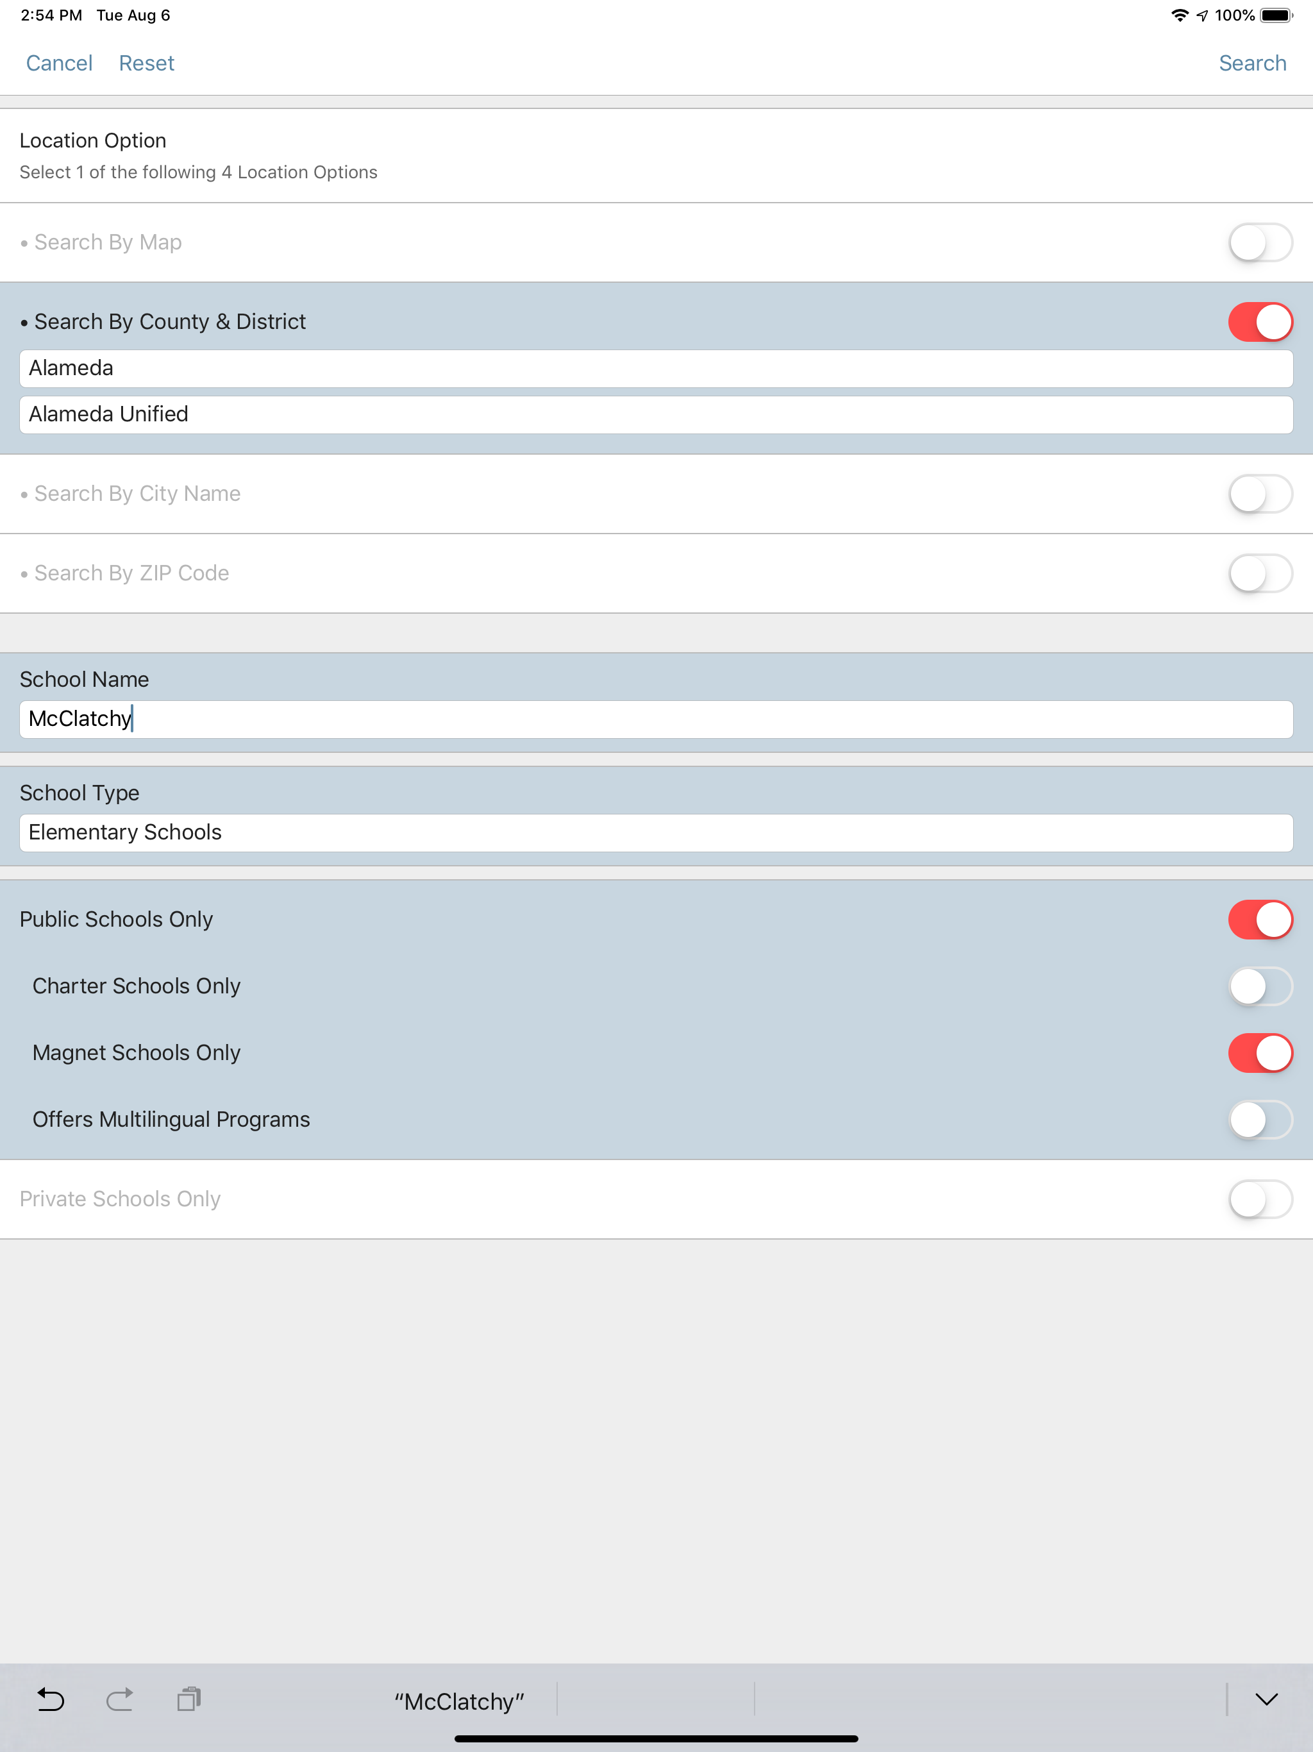Tap the Location Option heading
This screenshot has height=1752, width=1313.
(x=93, y=140)
